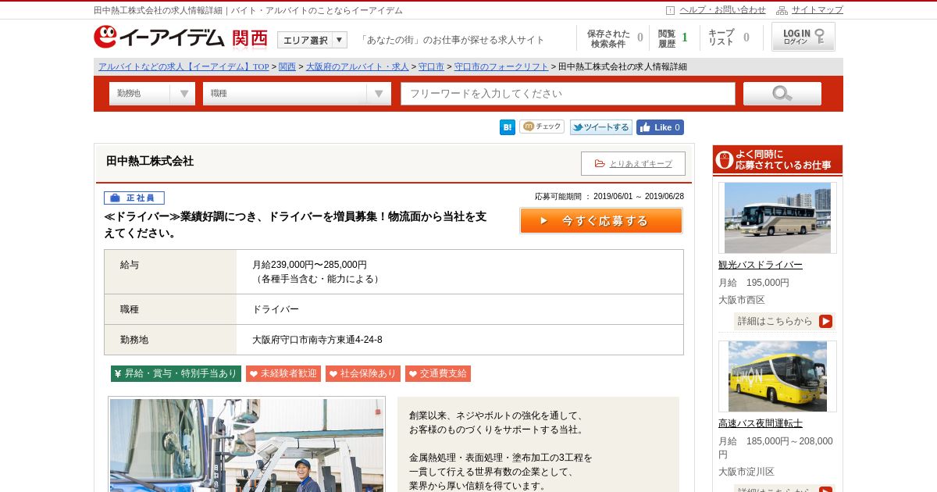Click the Hatena bookmark B! icon

pos(508,127)
